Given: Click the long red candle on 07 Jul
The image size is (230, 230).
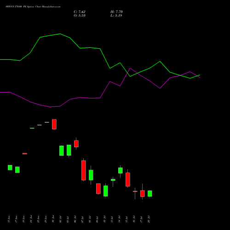Looking at the screenshot, I should point(84,170).
